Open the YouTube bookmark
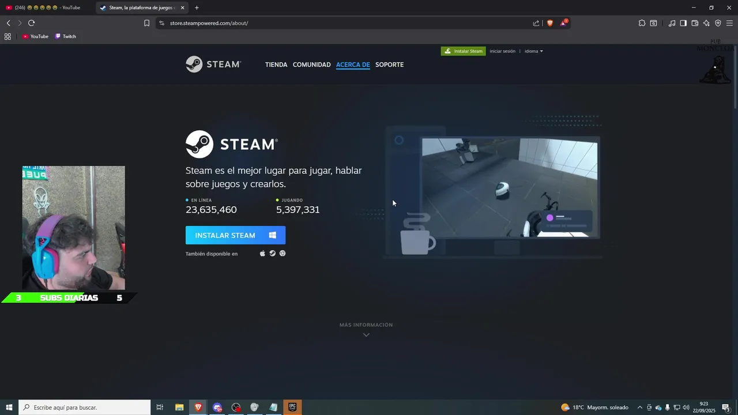The height and width of the screenshot is (415, 738). coord(35,36)
